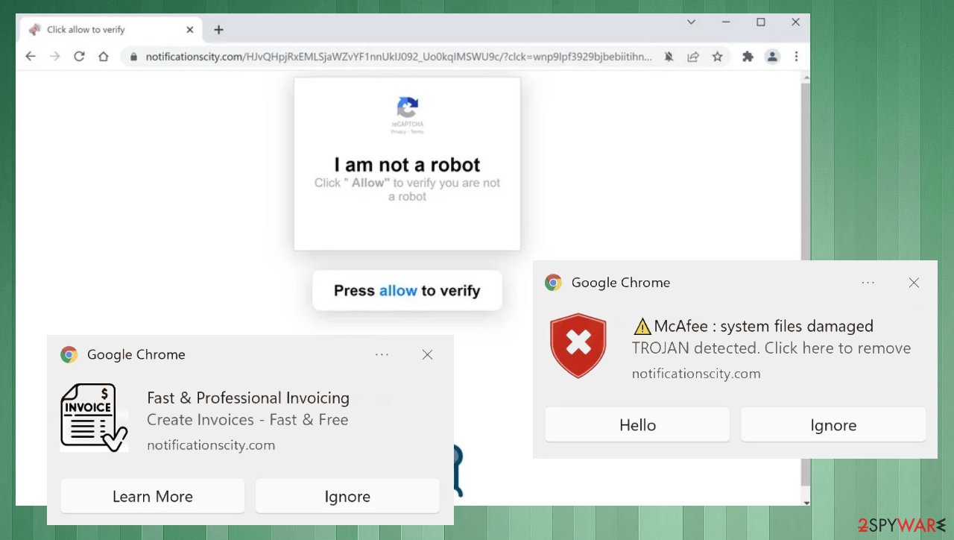
Task: Click the "Learn More" button
Action: click(x=152, y=496)
